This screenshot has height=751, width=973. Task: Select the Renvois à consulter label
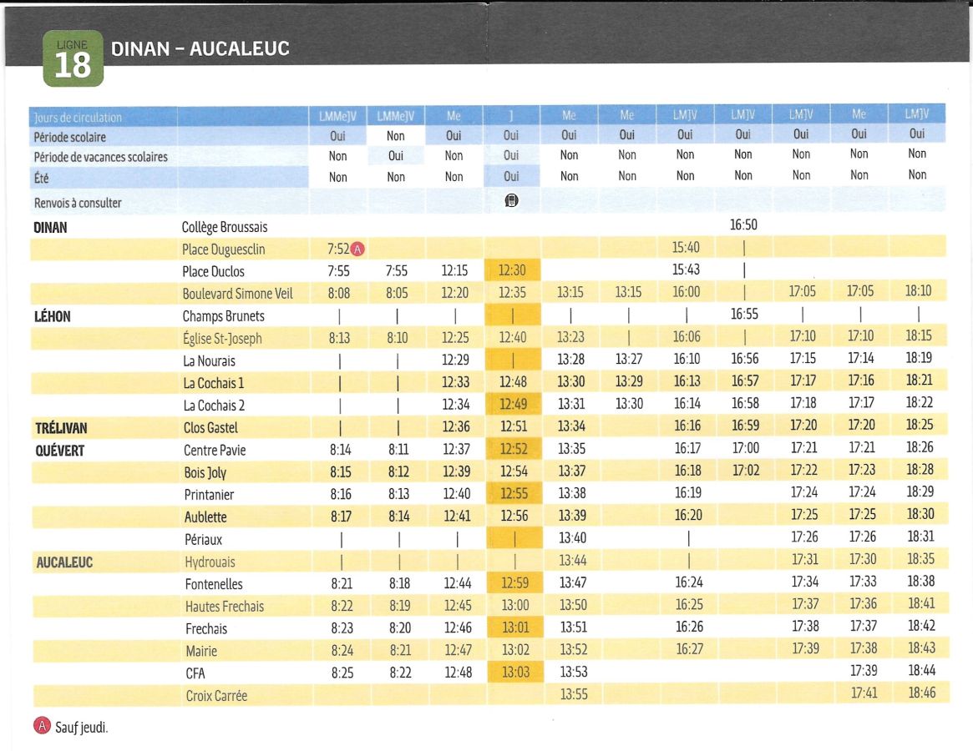[x=78, y=203]
